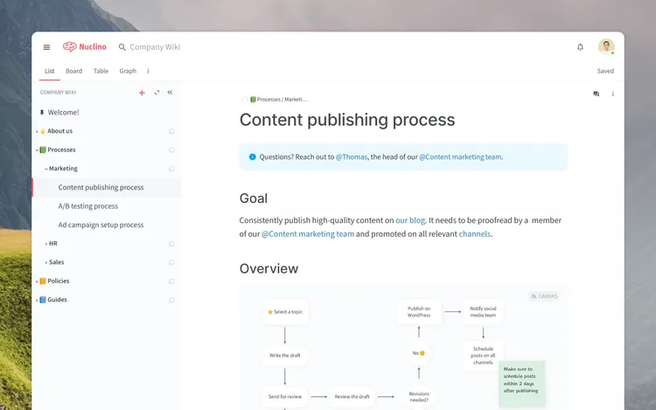Screen dimensions: 656x410
Task: Click the copy icon next to About us
Action: (x=171, y=131)
